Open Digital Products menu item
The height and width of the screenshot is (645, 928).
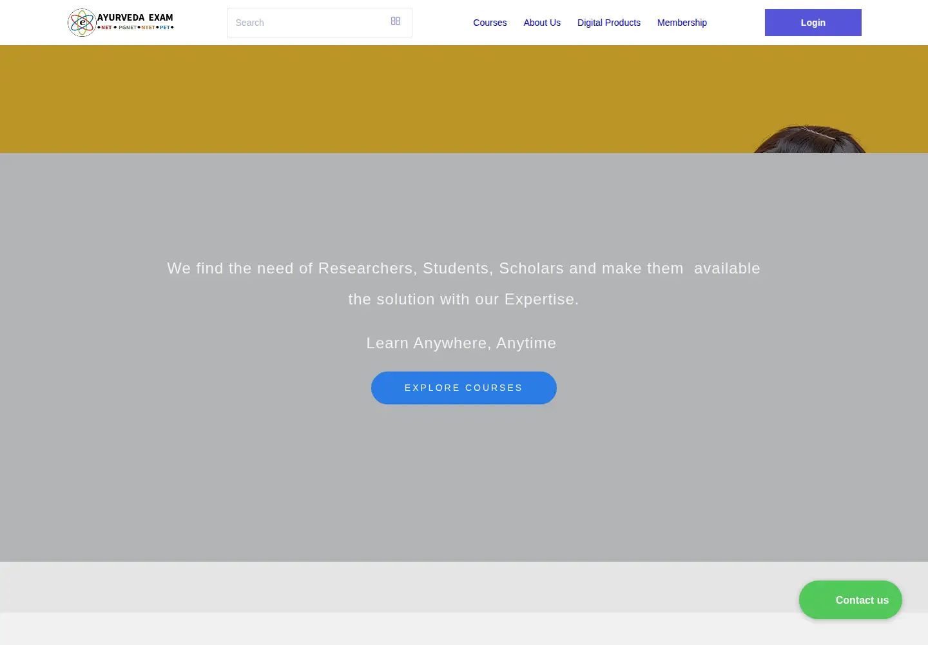click(x=609, y=23)
